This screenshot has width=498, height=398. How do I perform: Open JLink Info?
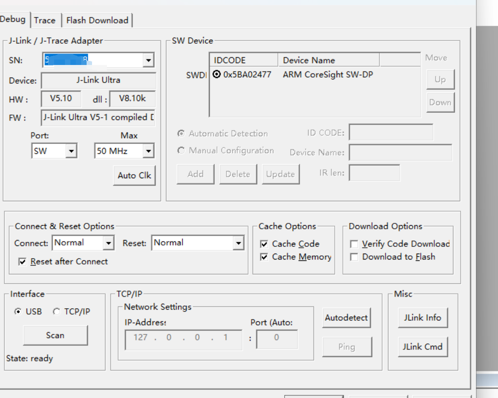click(423, 318)
